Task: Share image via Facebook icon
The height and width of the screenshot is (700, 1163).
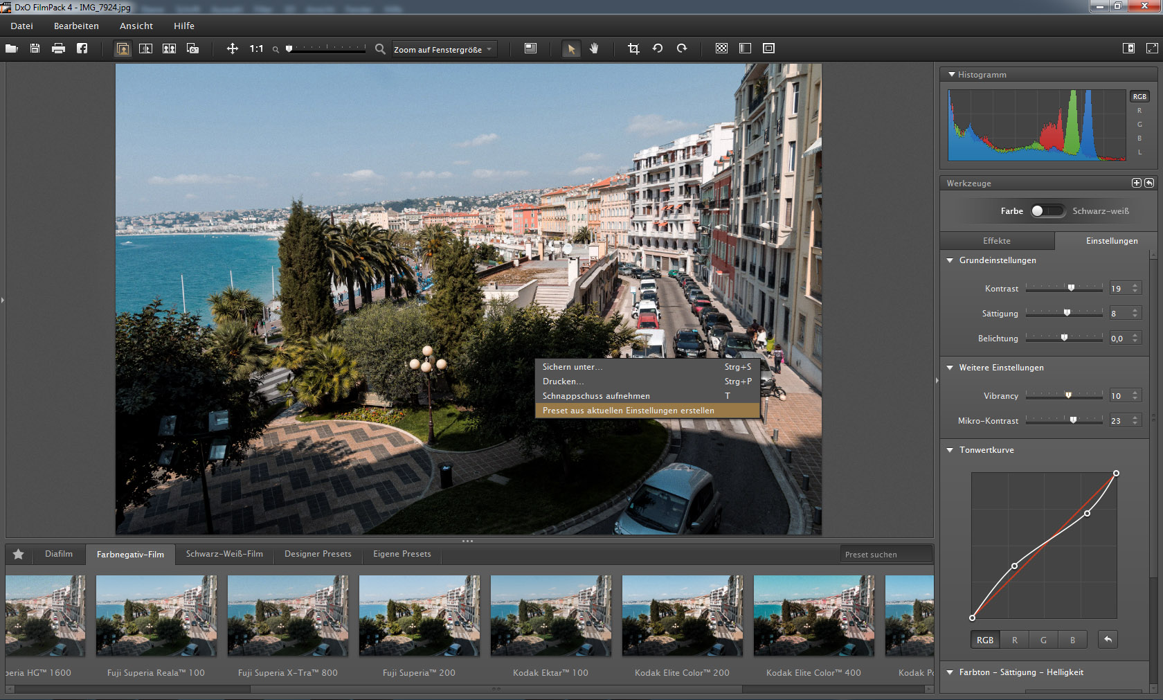Action: click(x=82, y=48)
